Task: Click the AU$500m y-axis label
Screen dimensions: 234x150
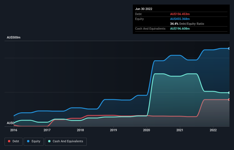Action: 14,37
